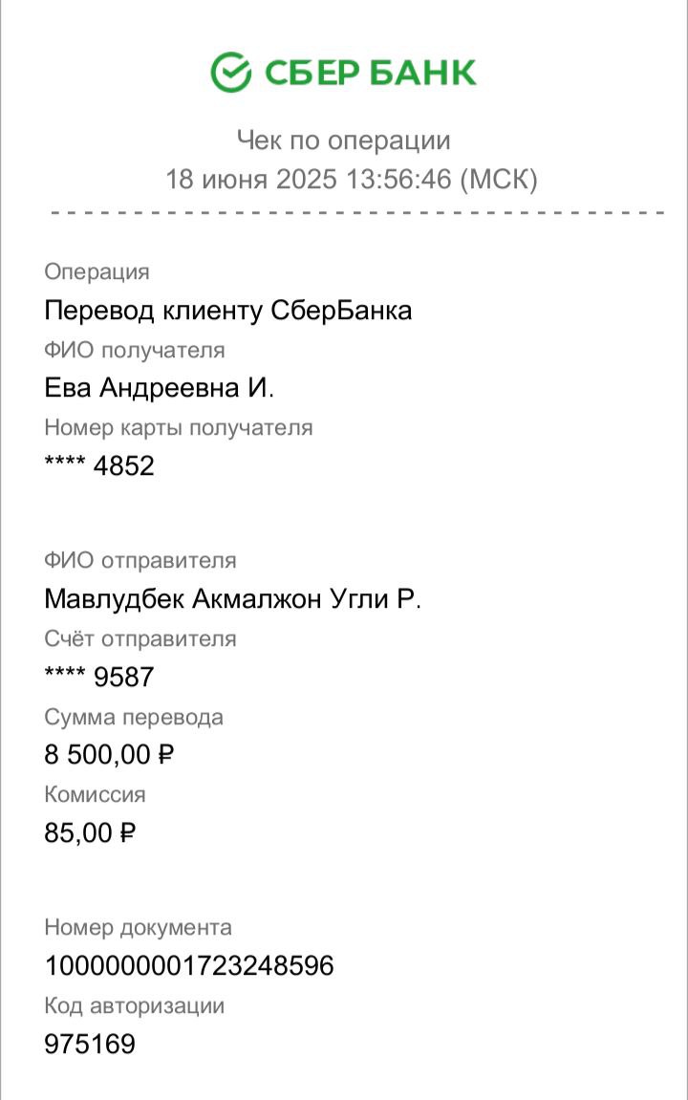
Task: Click the date 18 июня 2025 13:56:46
Action: [x=309, y=179]
